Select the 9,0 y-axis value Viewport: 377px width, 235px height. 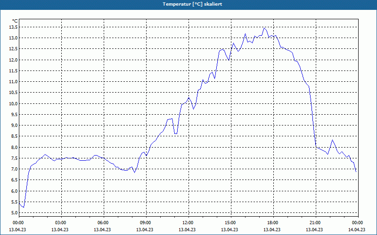tap(15, 125)
